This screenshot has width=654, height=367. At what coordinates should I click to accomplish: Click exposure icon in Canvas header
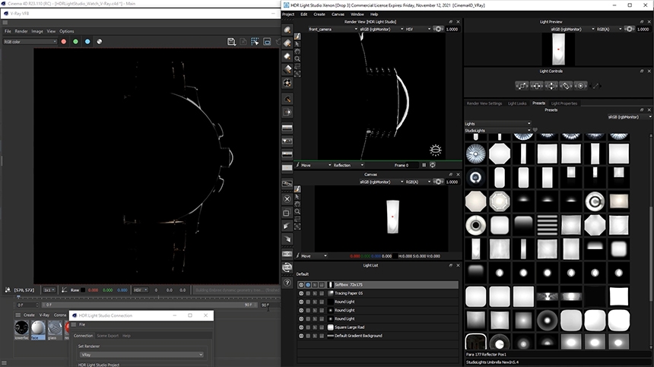pyautogui.click(x=438, y=182)
